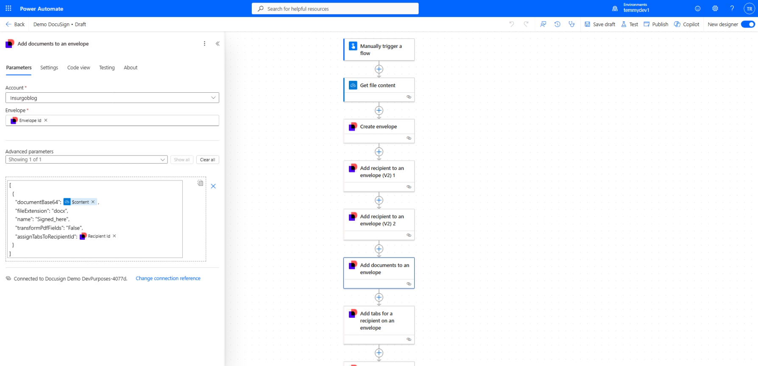Remove the Recipient Id token
758x366 pixels.
coord(114,236)
